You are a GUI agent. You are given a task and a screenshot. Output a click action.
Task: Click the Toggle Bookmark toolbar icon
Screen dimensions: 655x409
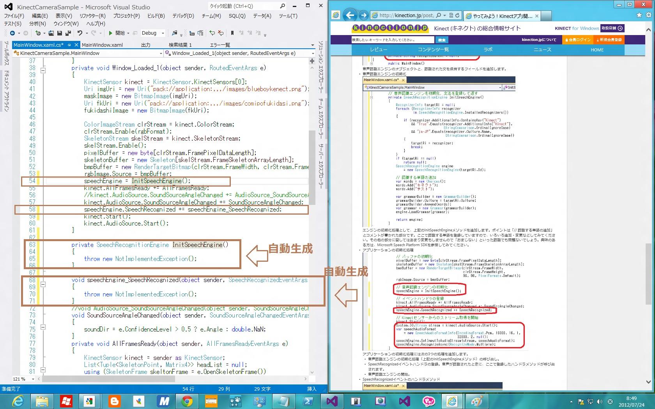232,33
